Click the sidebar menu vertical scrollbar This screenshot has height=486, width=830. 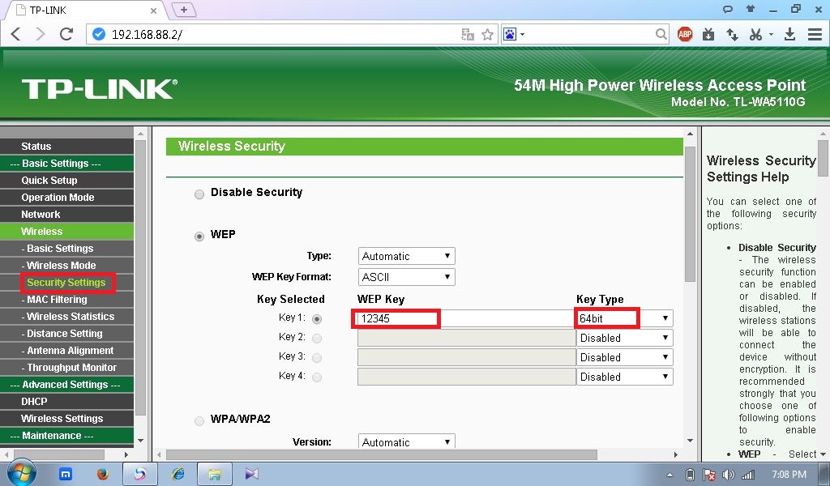tap(140, 277)
